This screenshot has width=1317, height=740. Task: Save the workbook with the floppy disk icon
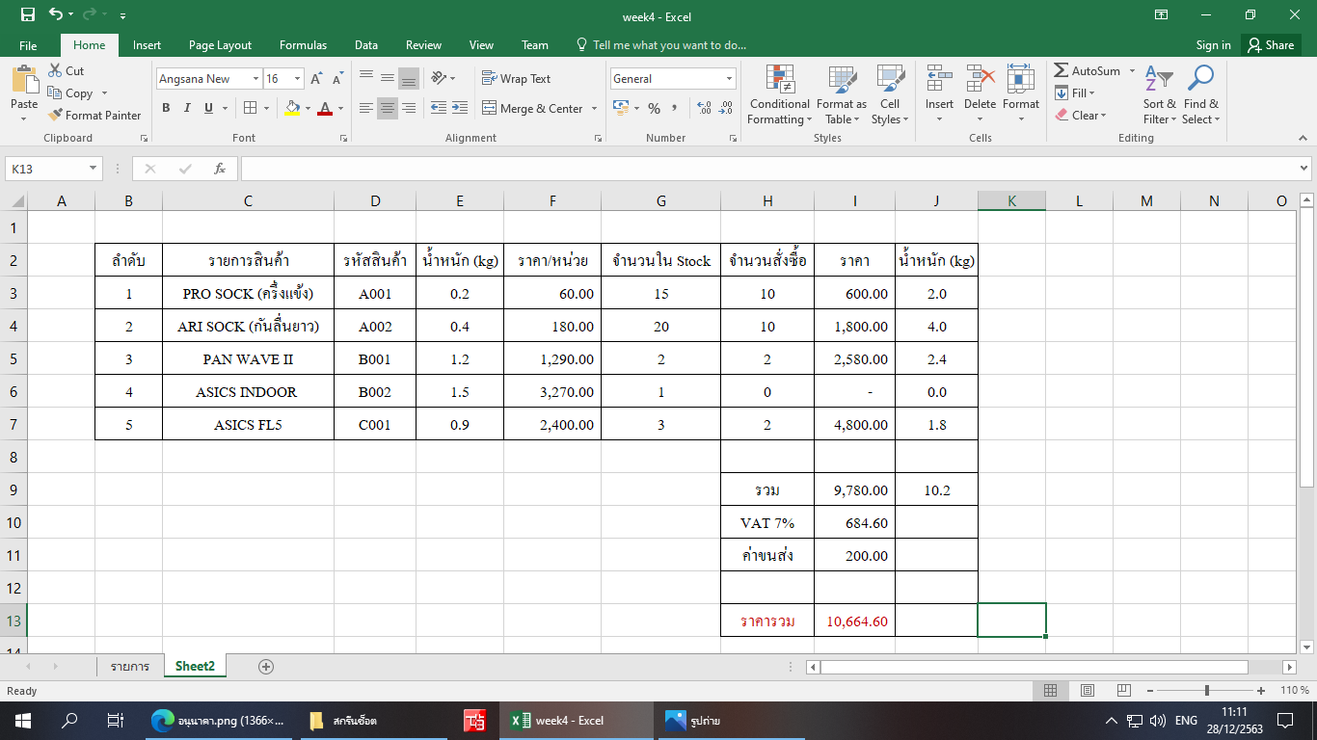coord(27,15)
